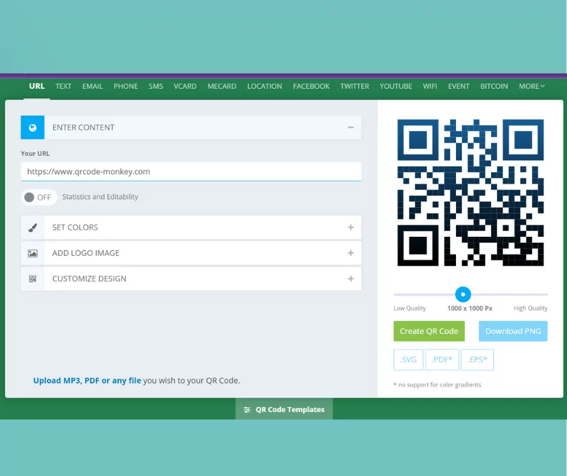Viewport: 567px width, 476px height.
Task: Select the TWITTER tab
Action: (x=355, y=86)
